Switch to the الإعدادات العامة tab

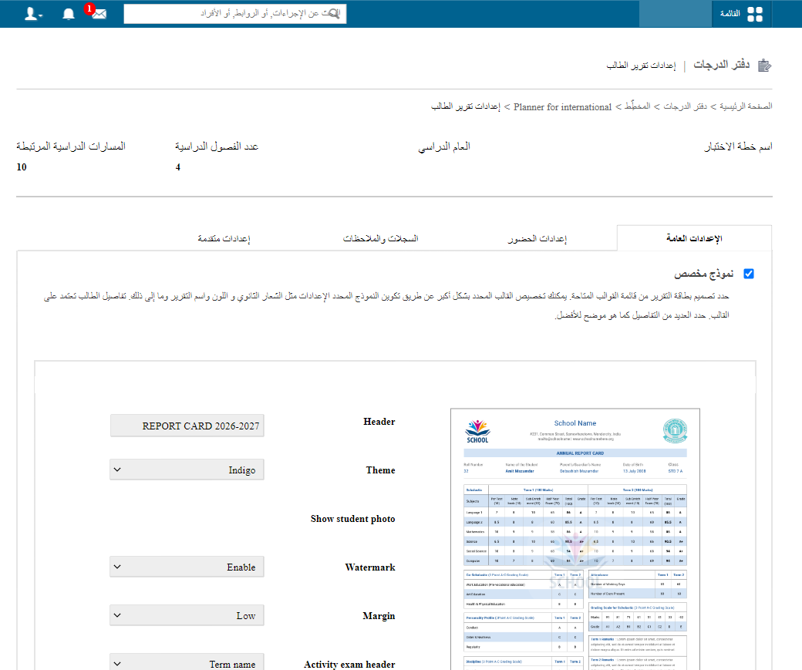(x=693, y=238)
